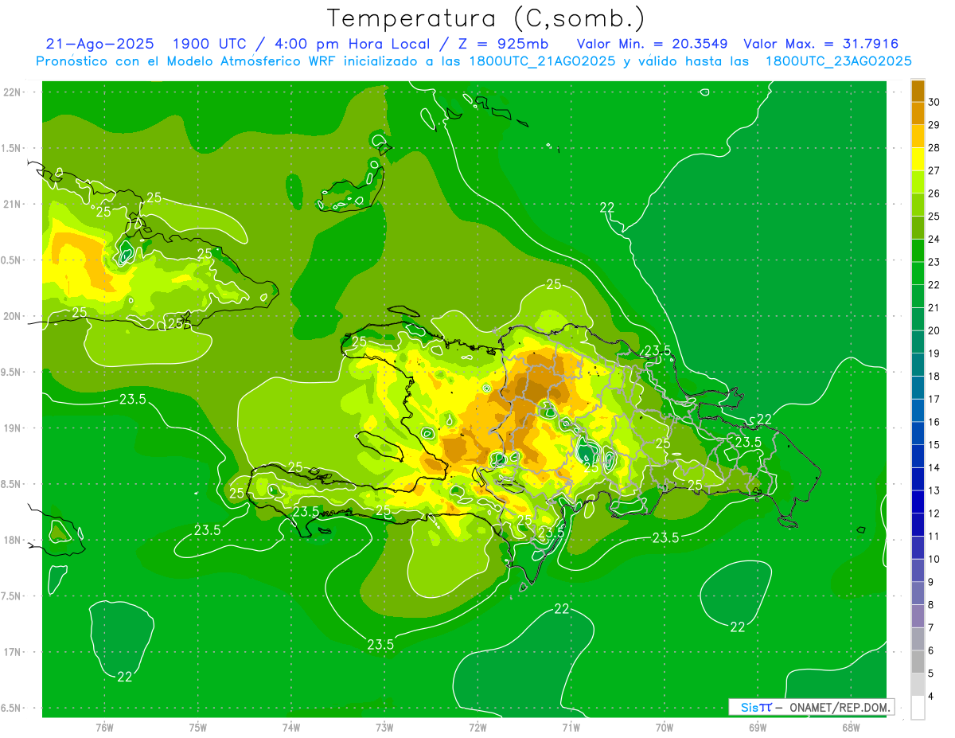The height and width of the screenshot is (738, 955).
Task: Click '1800UTC_21AGO2025' initialization time
Action: [x=542, y=61]
